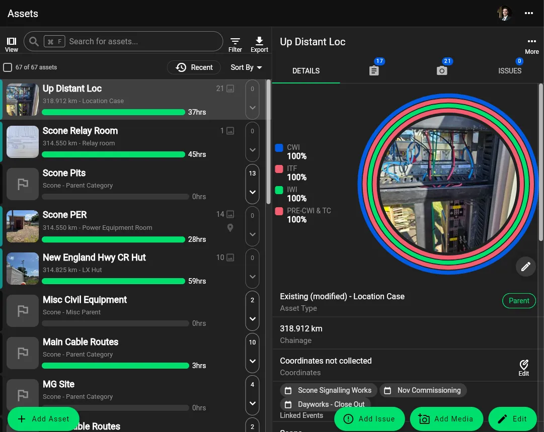This screenshot has height=432, width=544.
Task: Switch to the ISSUES tab
Action: 509,71
